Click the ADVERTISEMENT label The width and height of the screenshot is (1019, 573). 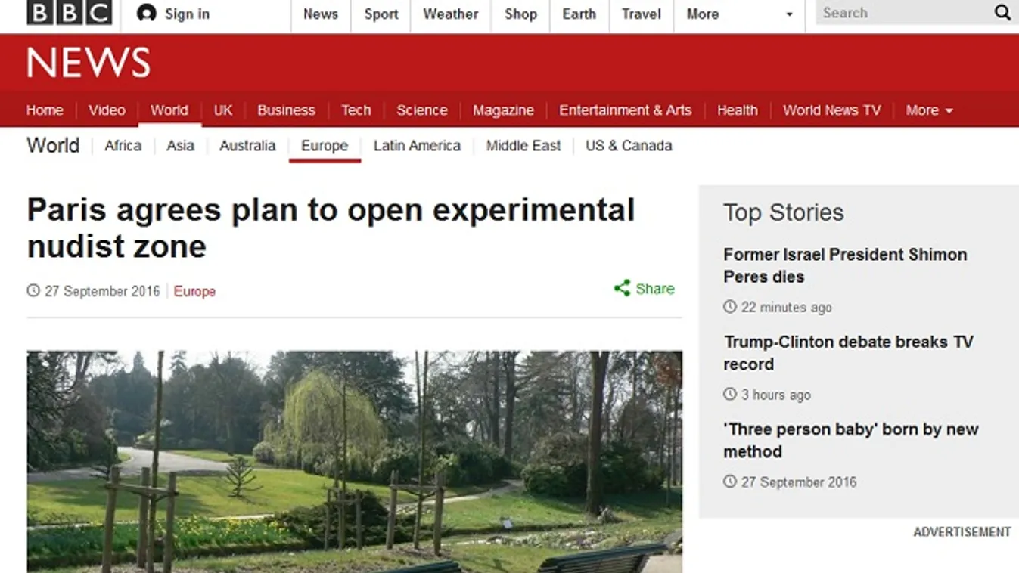(962, 532)
